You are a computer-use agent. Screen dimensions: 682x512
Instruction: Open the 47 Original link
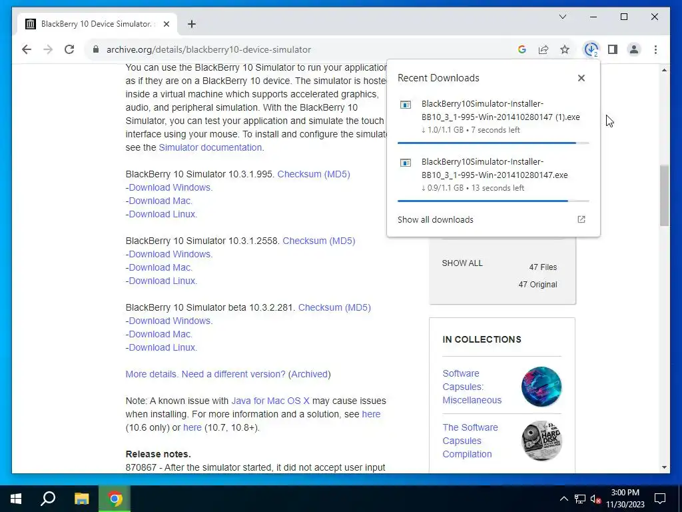point(537,285)
